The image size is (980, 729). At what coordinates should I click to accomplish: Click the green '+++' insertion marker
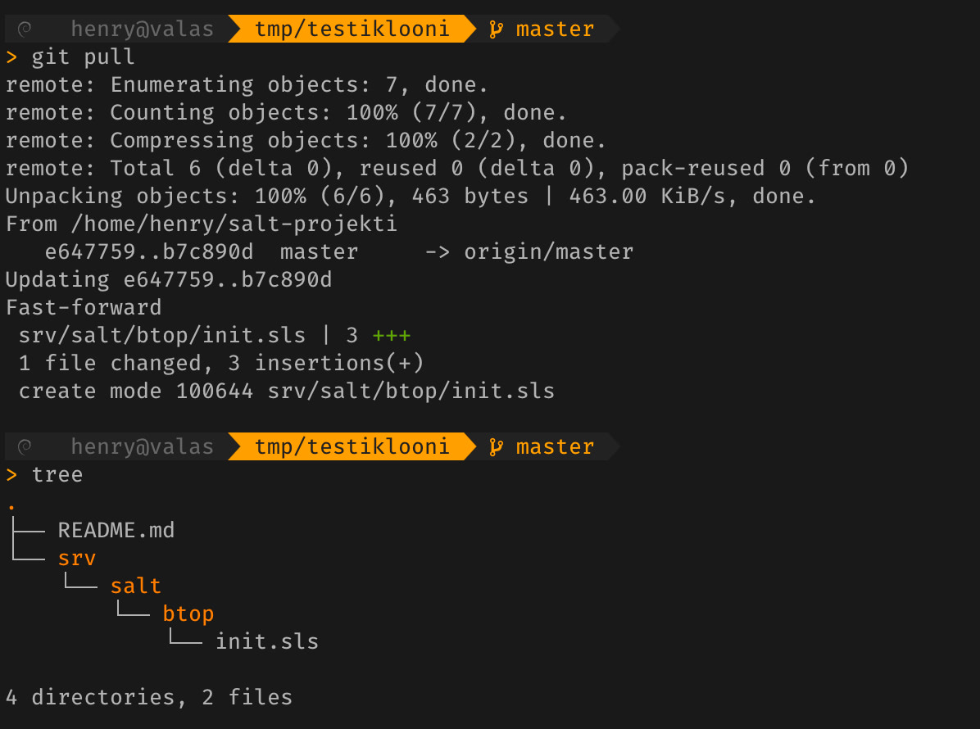pos(391,336)
